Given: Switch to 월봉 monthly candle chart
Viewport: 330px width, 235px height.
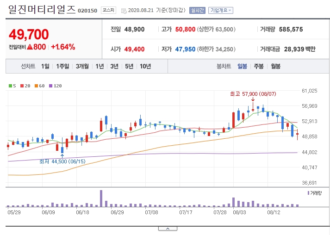Looking at the screenshot, I should 275,67.
